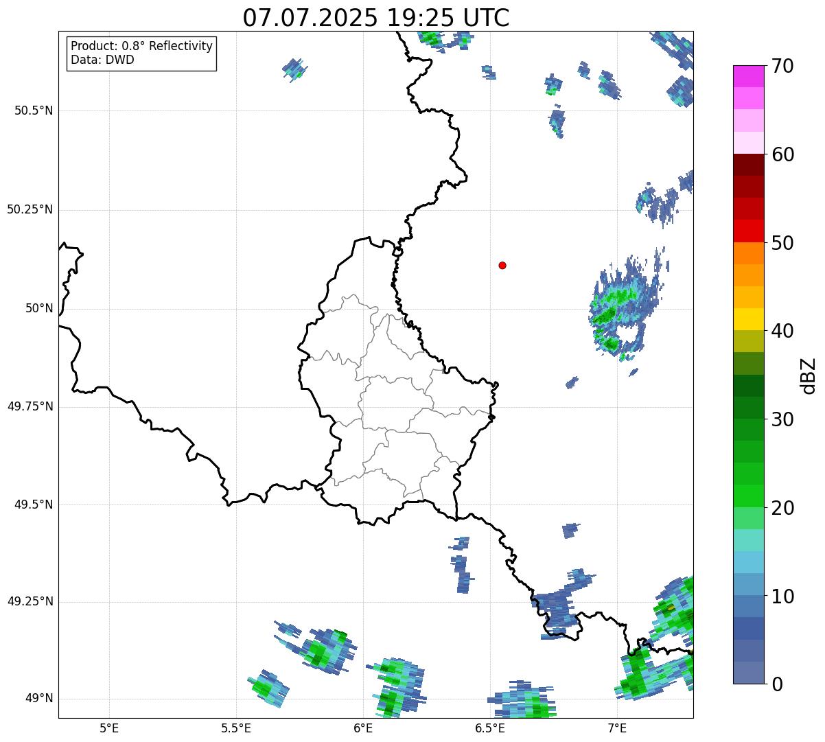Screen dimensions: 825x742
Task: Pick the bright green swatch just above 20
Action: click(748, 496)
